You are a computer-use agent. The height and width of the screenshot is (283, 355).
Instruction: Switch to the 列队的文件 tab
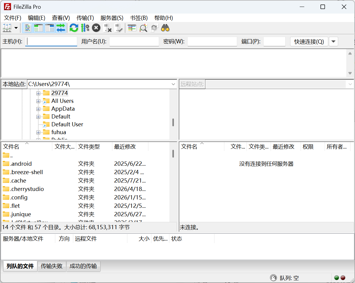[20, 266]
